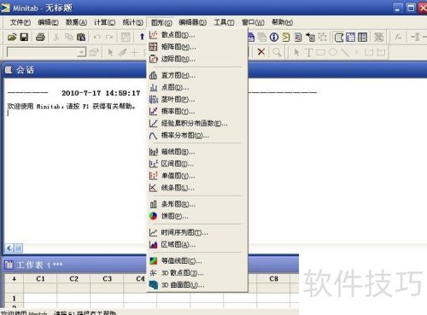Click the fx formula icon
This screenshot has height=315, width=427.
point(398,38)
